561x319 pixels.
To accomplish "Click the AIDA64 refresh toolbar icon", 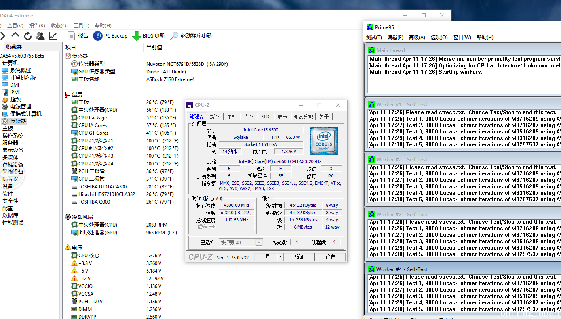I will click(28, 36).
